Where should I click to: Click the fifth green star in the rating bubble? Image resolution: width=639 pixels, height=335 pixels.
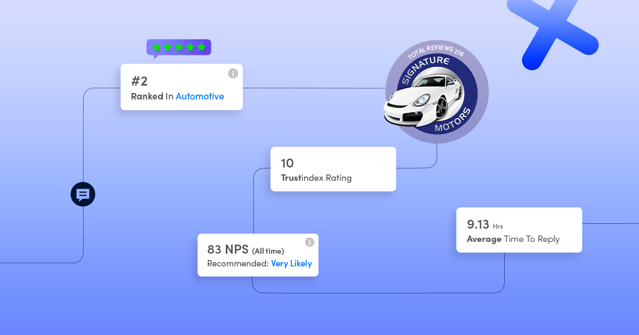pyautogui.click(x=200, y=47)
